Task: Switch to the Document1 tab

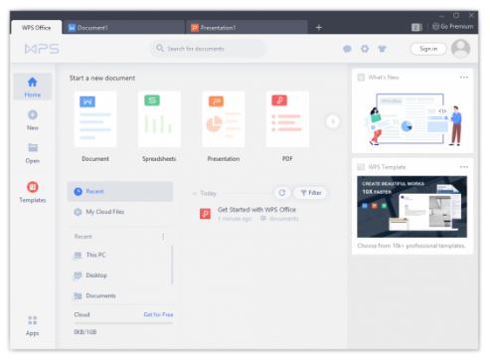Action: pyautogui.click(x=123, y=28)
